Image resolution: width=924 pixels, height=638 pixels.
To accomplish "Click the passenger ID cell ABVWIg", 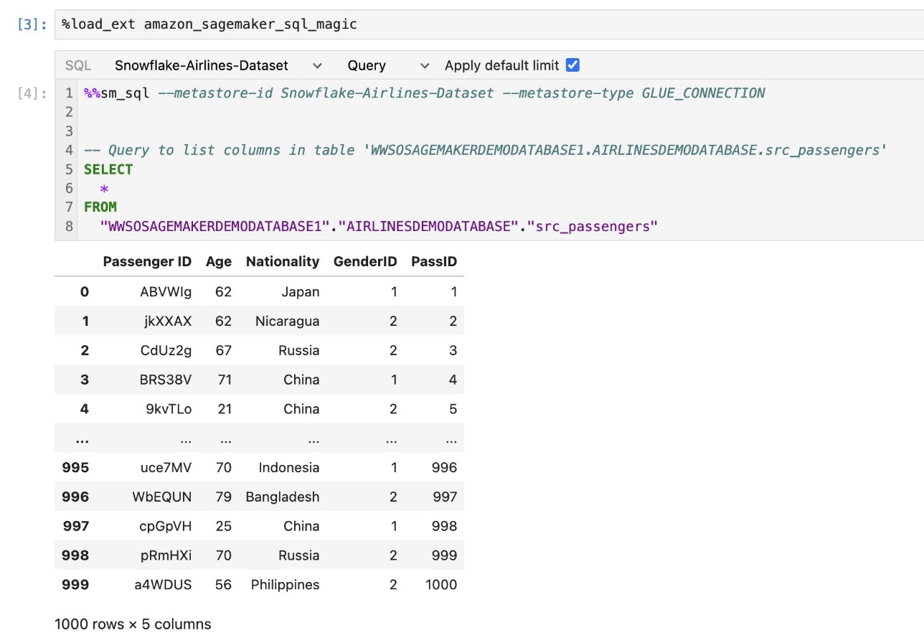I will [x=166, y=292].
